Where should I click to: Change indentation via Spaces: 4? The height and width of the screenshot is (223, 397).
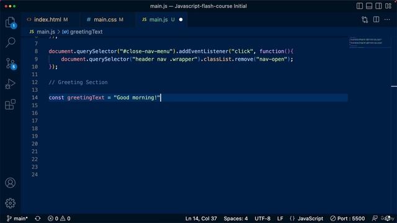[x=236, y=219]
